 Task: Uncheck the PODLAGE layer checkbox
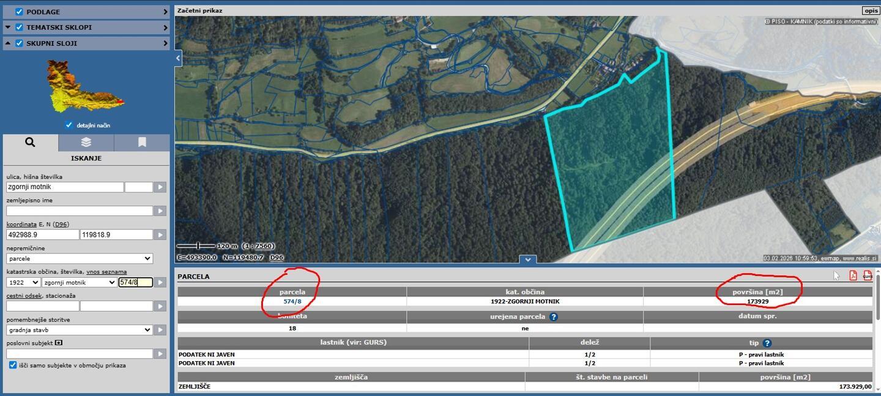click(x=19, y=12)
